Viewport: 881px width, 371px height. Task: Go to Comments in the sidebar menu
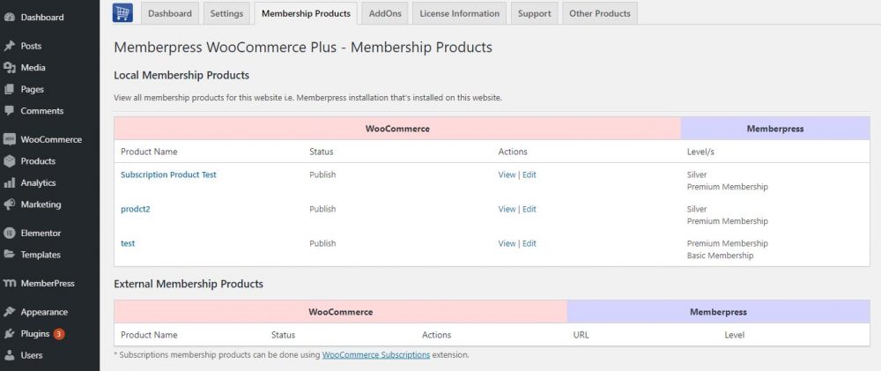(x=41, y=111)
